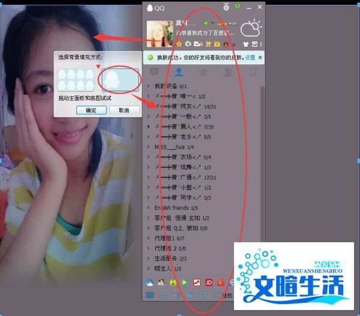Select the 农场 0/4 group row

pos(203,157)
